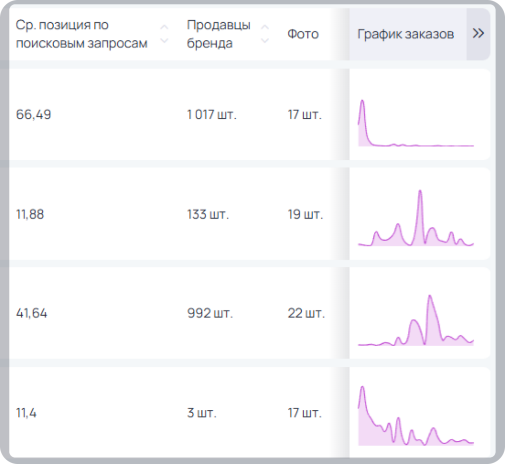Screen dimensions: 505x464
Task: Click the 133 шт. sellers value
Action: coord(208,214)
